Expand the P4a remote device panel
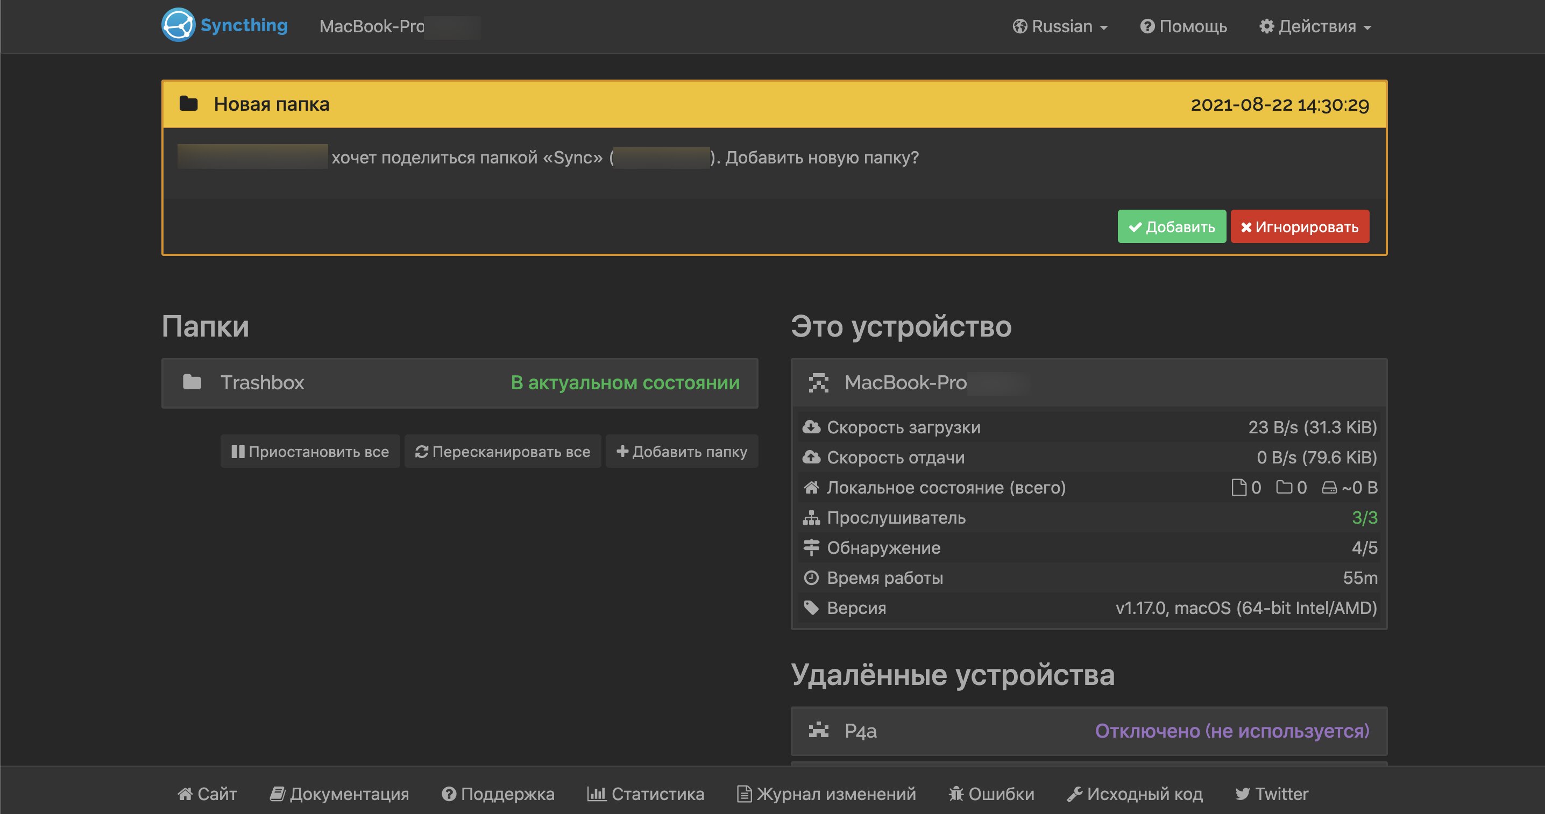Screen dimensions: 1545x814 (1089, 731)
